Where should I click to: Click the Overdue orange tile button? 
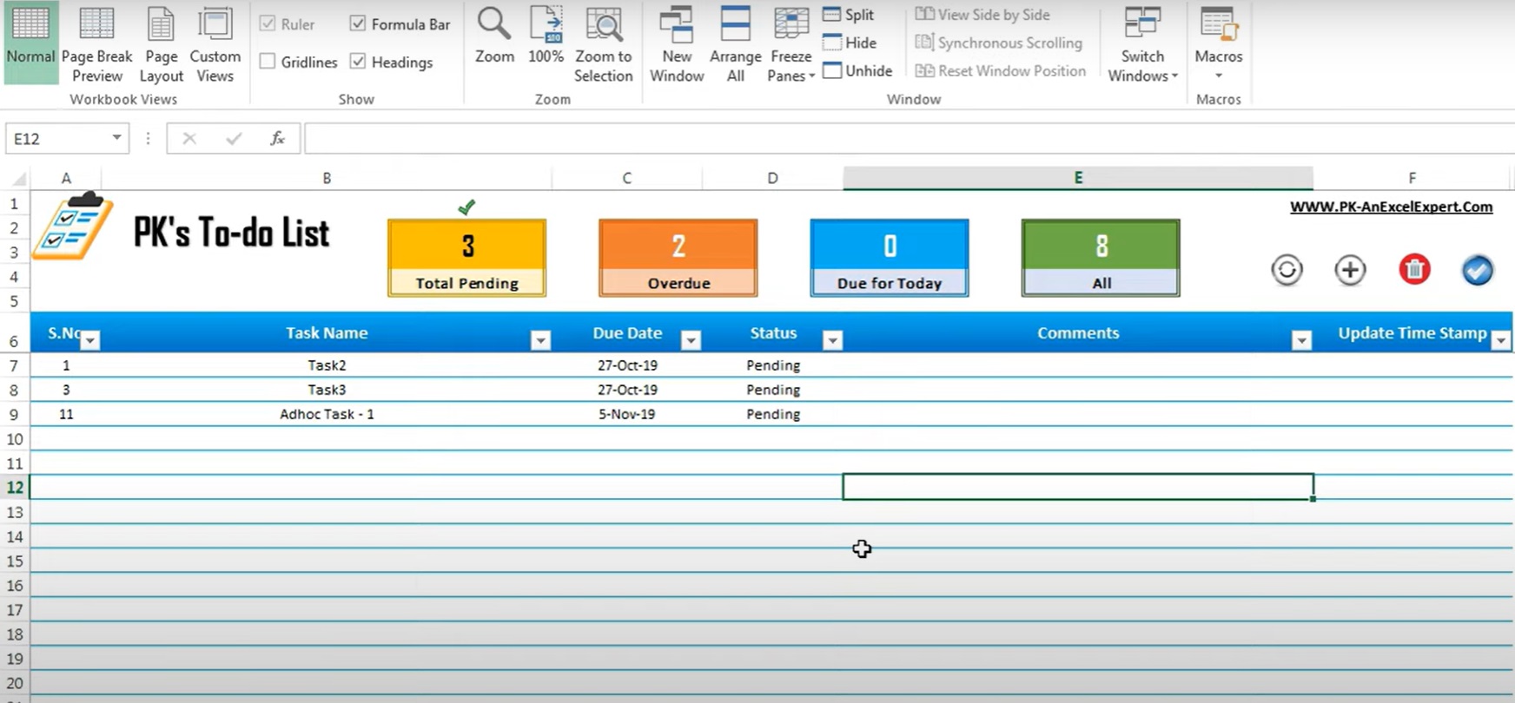click(x=678, y=258)
